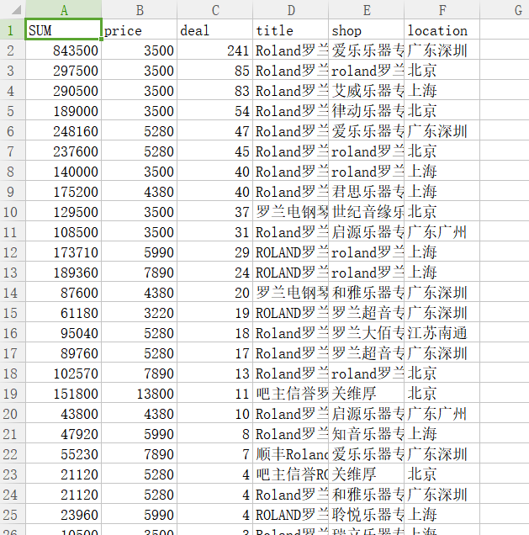Select cell with value 140000
Image resolution: width=529 pixels, height=535 pixels.
(63, 172)
